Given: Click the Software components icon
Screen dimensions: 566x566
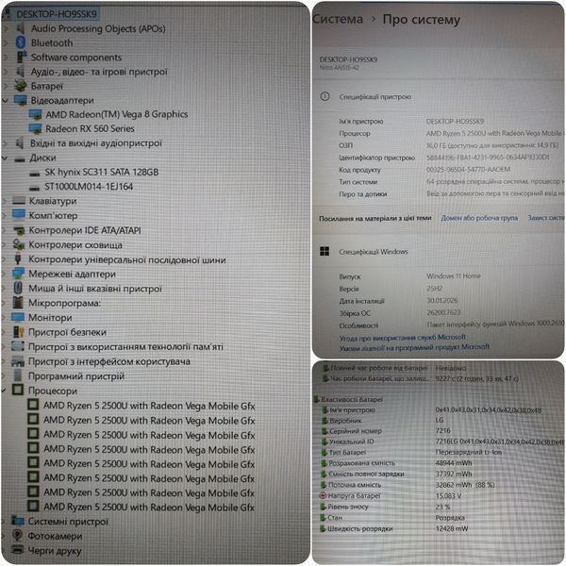Looking at the screenshot, I should tap(22, 57).
